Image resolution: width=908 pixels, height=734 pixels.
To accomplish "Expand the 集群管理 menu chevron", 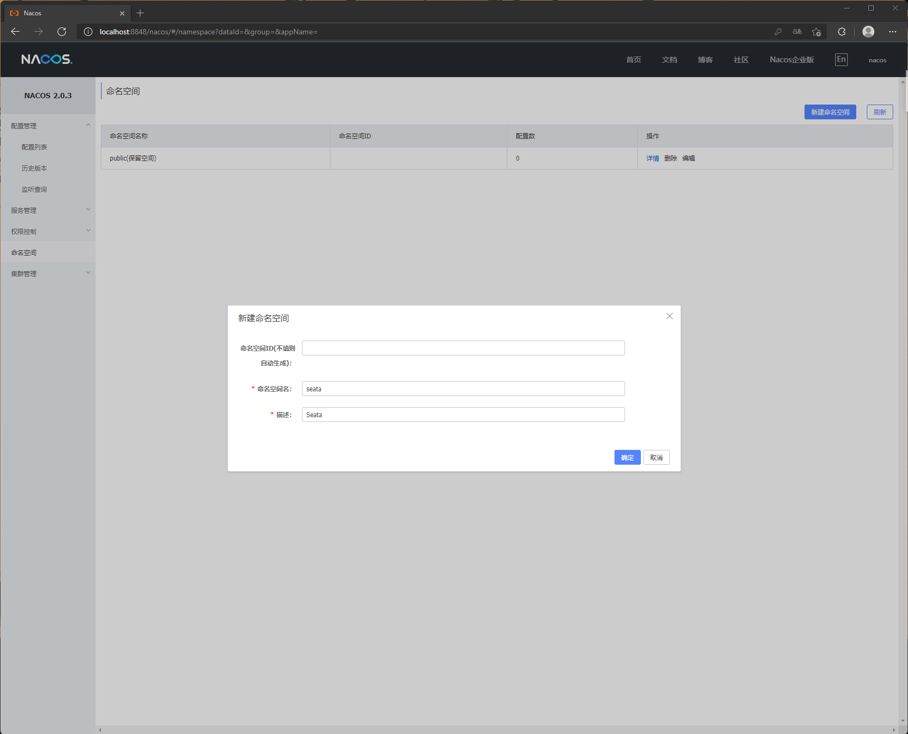I will coord(88,273).
